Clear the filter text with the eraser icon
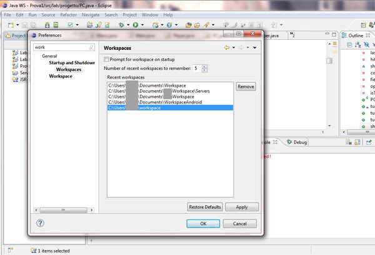375x255 pixels. 91,47
